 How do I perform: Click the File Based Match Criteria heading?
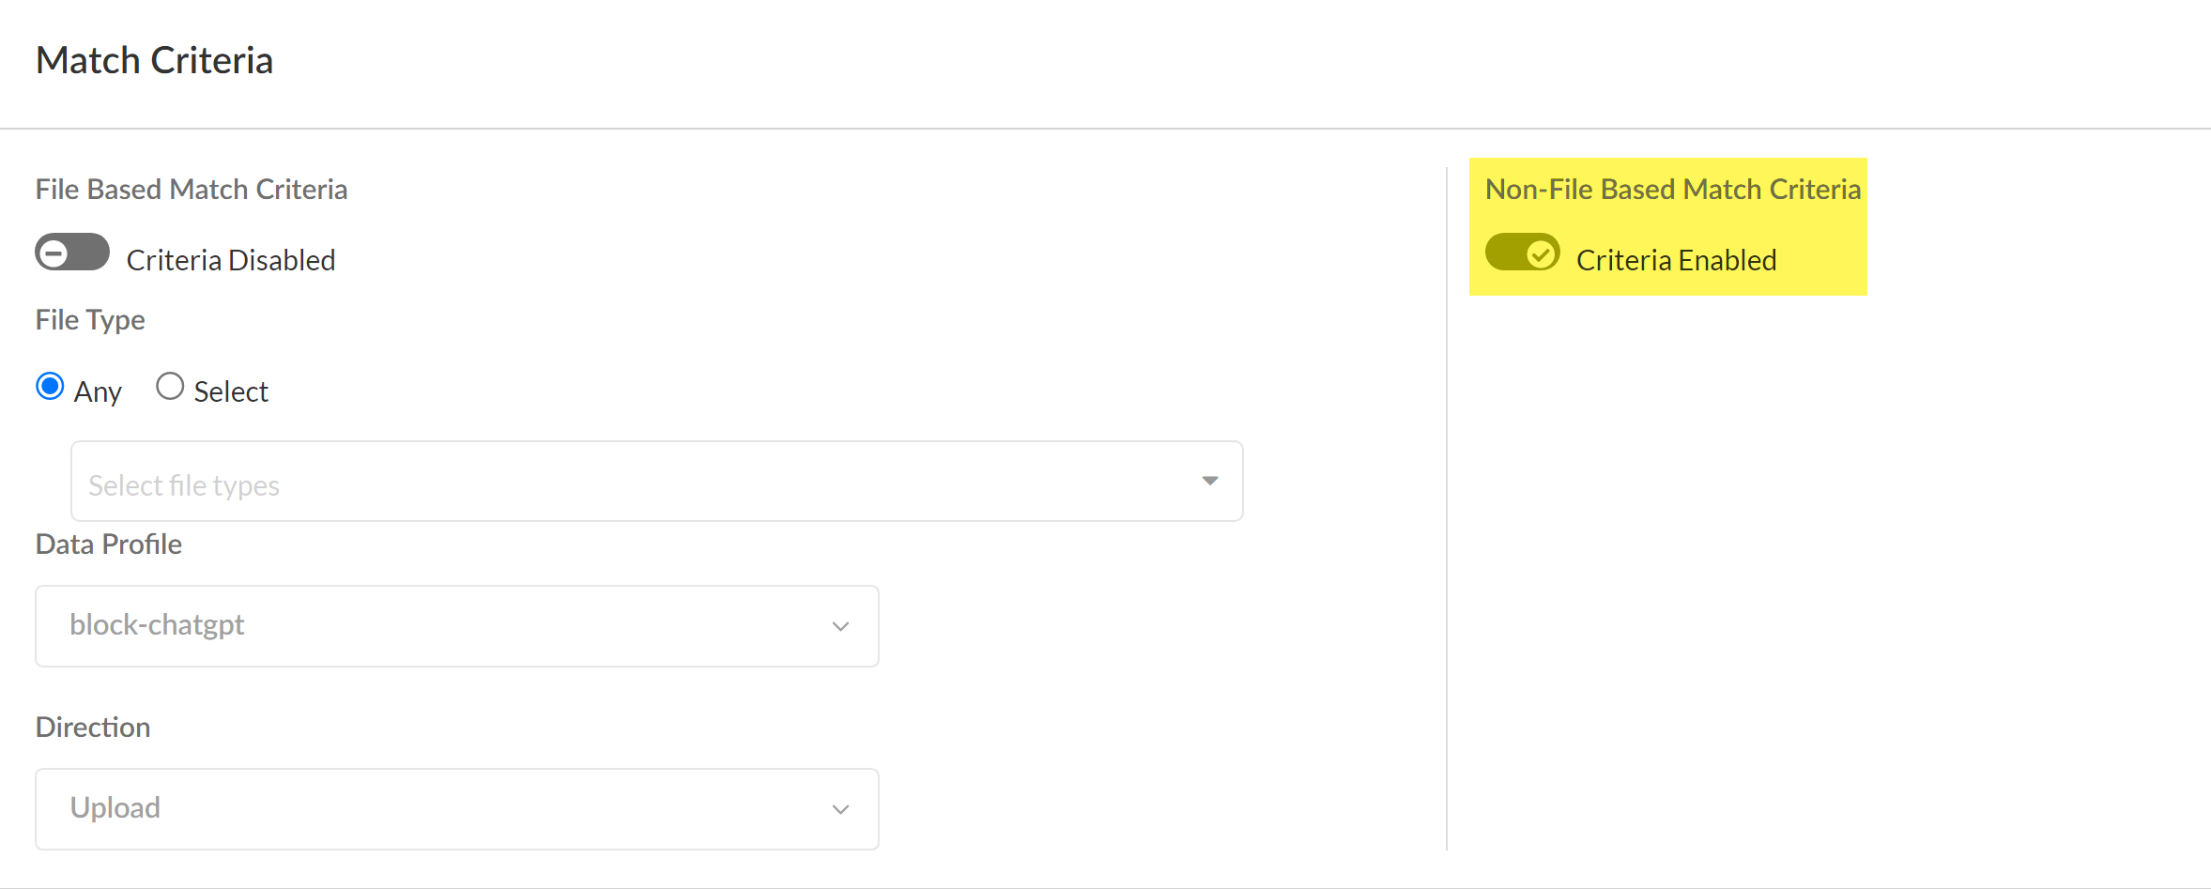pyautogui.click(x=192, y=190)
